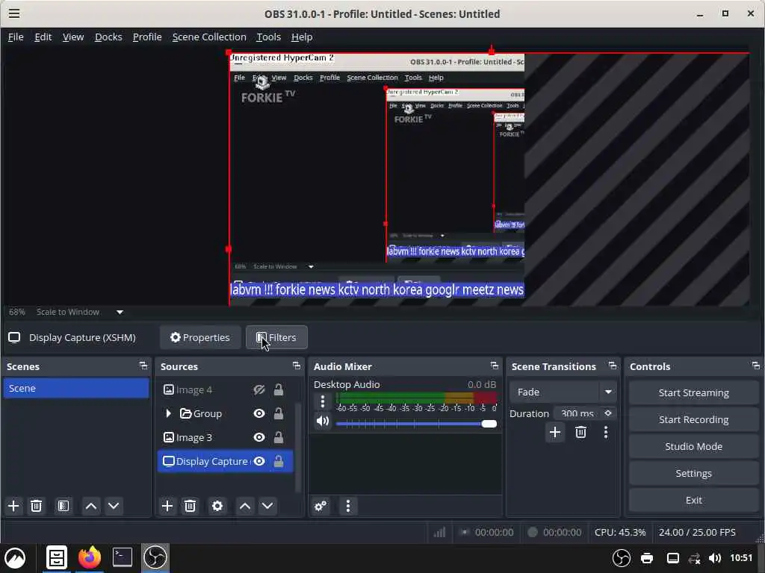This screenshot has width=765, height=573.
Task: Open the Profile menu
Action: point(147,37)
